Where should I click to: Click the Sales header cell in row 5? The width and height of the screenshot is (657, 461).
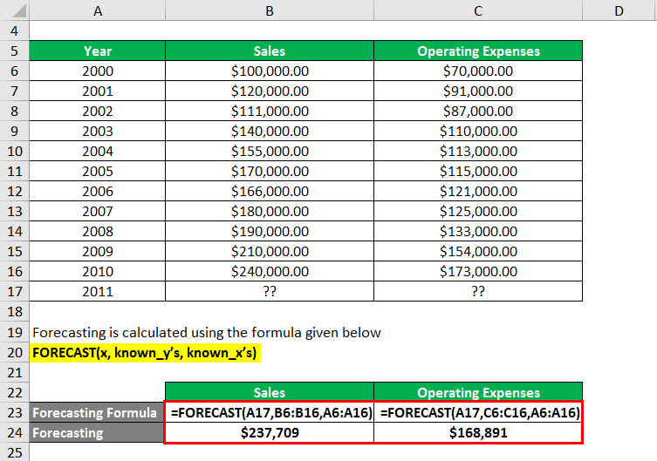point(270,51)
